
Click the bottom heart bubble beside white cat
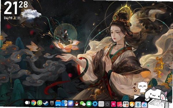(x=136, y=91)
